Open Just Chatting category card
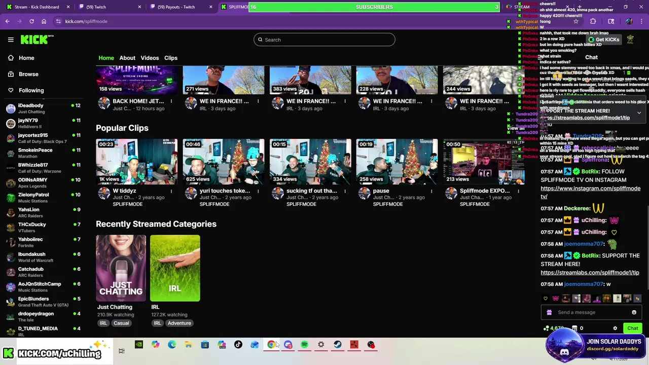 tap(121, 268)
